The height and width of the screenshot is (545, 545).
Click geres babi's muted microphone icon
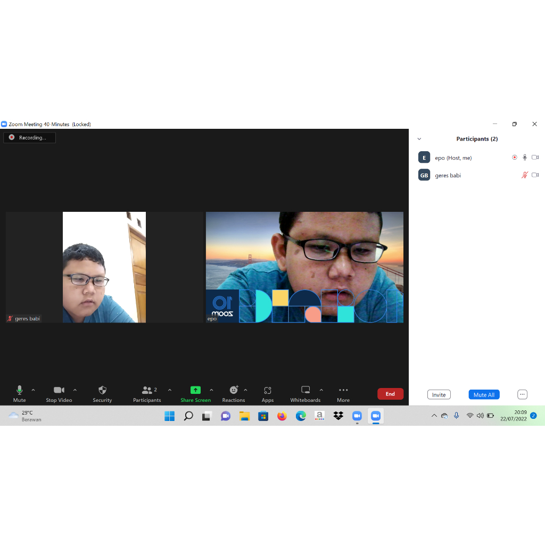(x=525, y=175)
